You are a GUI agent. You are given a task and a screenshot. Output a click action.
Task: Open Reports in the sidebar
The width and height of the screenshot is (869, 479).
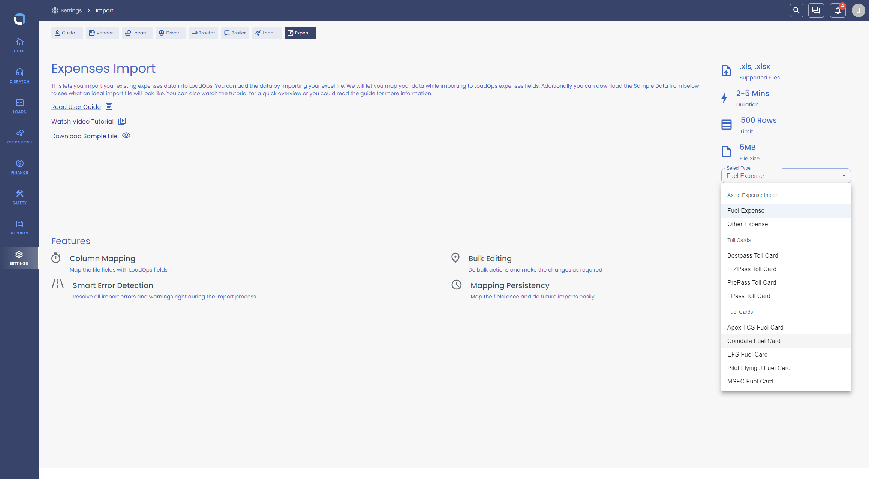[19, 227]
